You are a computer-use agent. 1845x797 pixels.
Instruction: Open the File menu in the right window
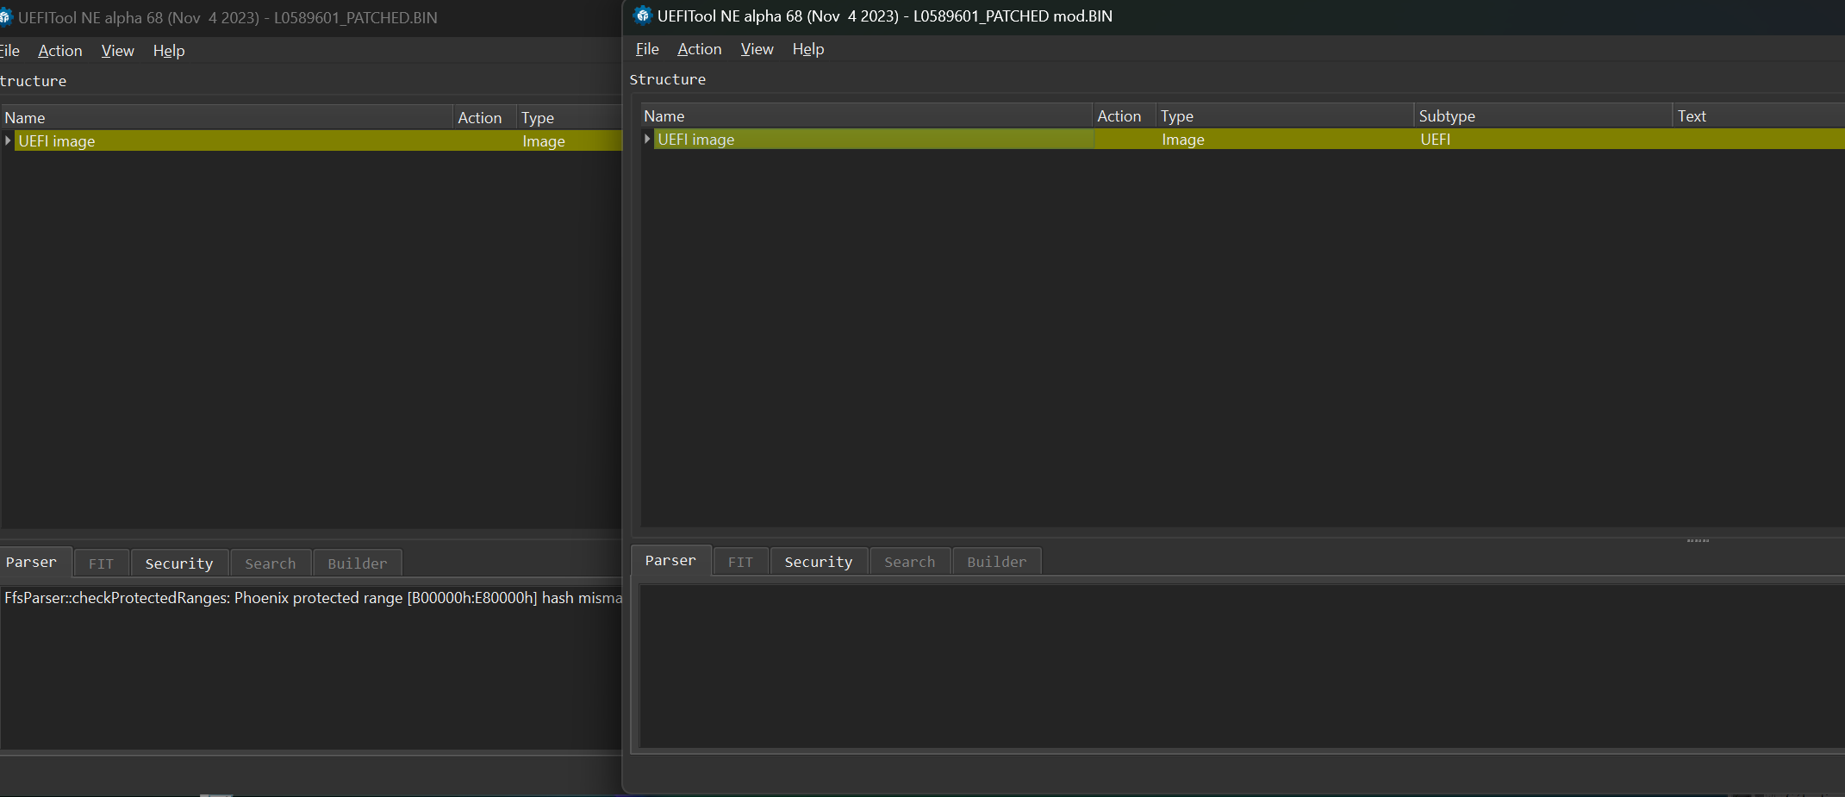(x=646, y=49)
